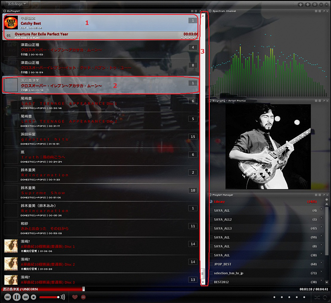Set rating to the fifth dot in control bar
331x303 pixels.
304,297
